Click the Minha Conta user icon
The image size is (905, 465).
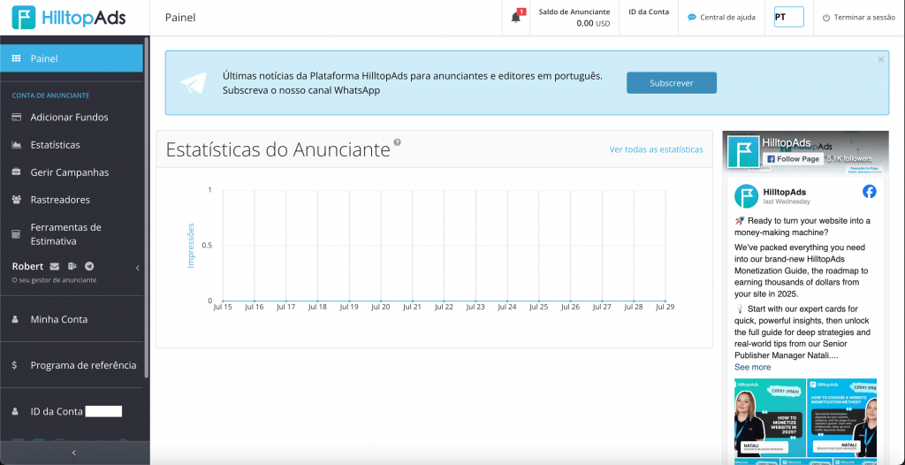click(x=16, y=319)
